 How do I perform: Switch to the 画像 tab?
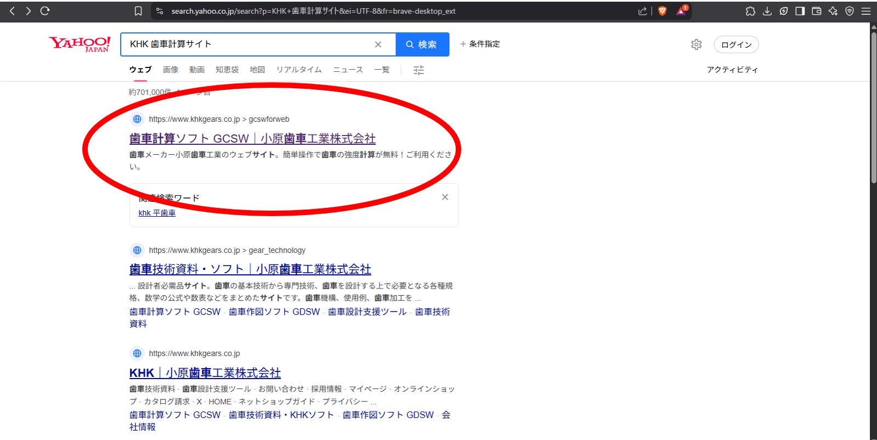pos(171,70)
